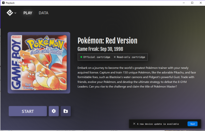Image resolution: width=205 pixels, height=131 pixels.
Task: Click the Playback app icon in title bar
Action: (x=3, y=3)
